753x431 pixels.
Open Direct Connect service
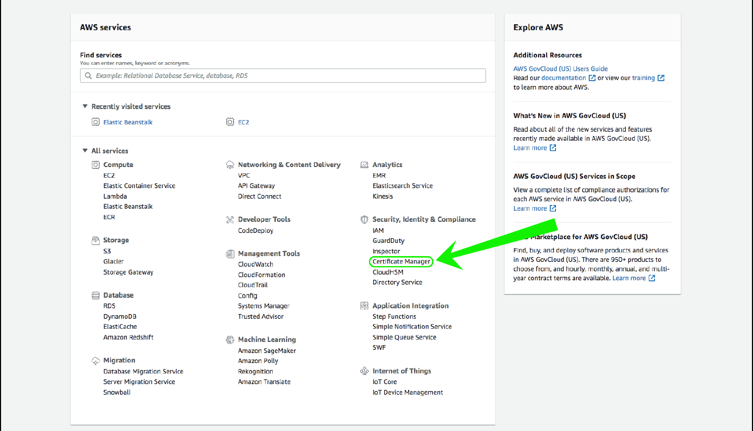click(x=260, y=197)
